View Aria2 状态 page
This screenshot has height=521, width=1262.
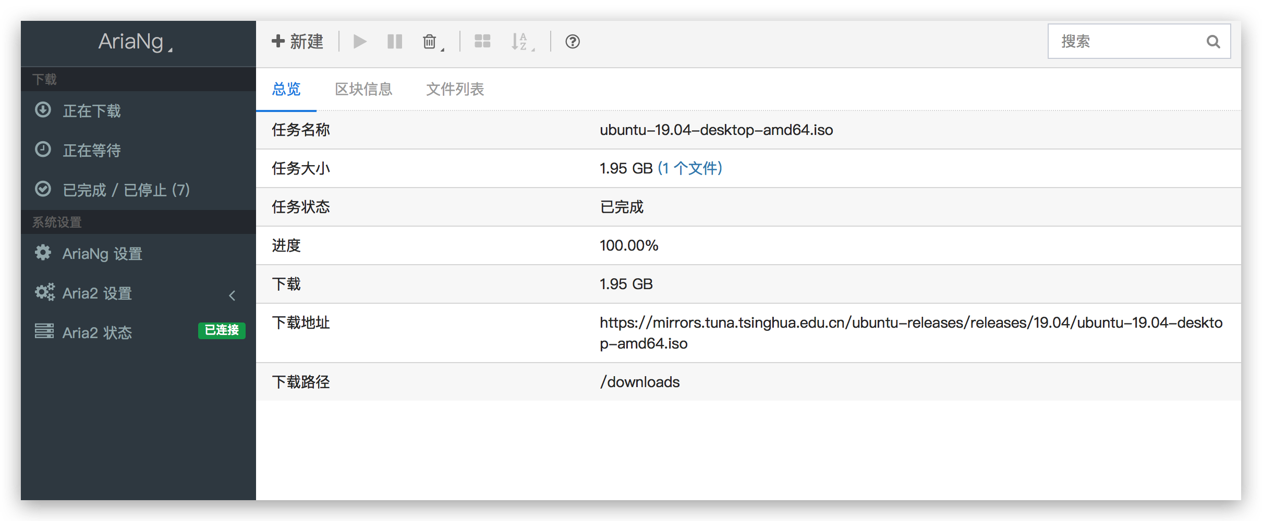(97, 333)
